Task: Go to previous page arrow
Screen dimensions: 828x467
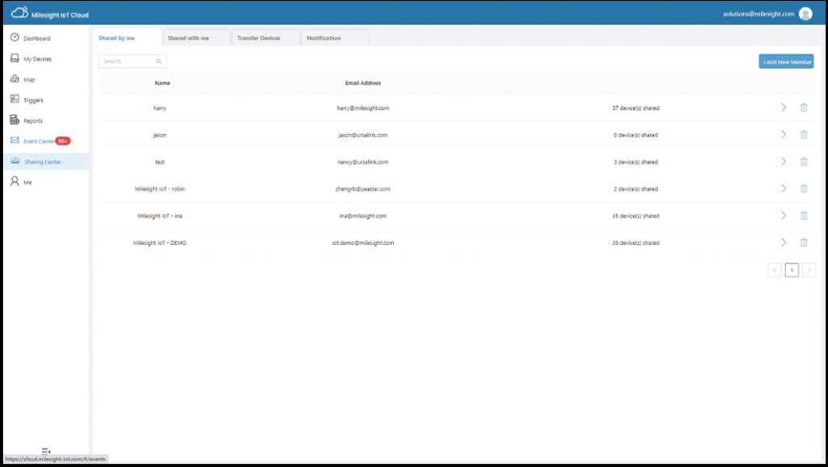Action: 775,270
